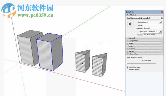
Task: Close the Default Tray panel
Action: [162, 12]
